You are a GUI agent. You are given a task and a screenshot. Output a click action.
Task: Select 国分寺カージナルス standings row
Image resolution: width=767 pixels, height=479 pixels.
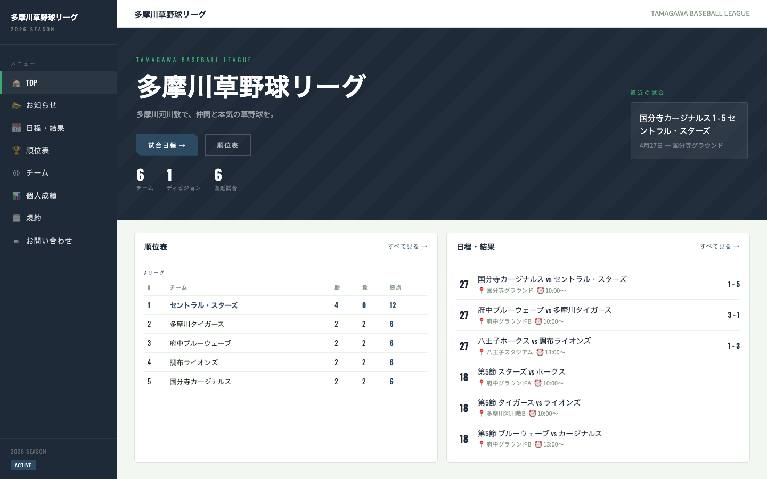click(286, 382)
